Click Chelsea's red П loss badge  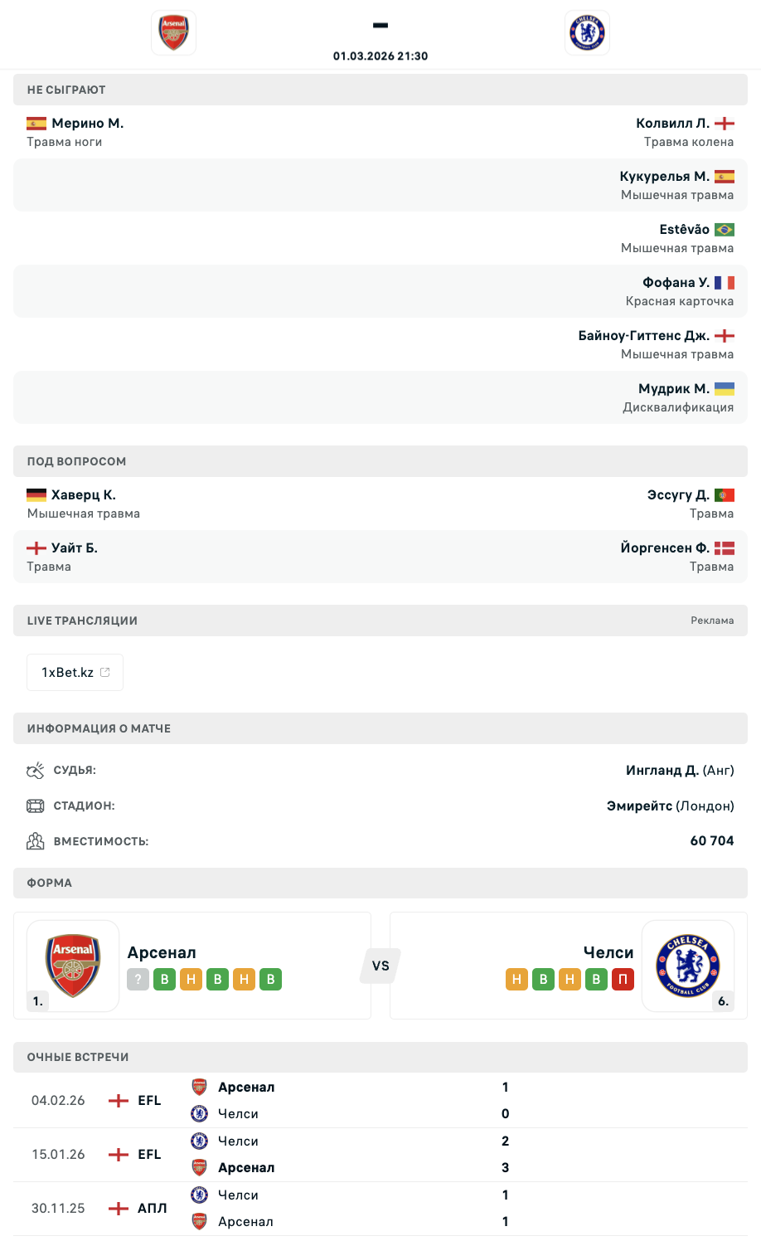click(x=623, y=980)
